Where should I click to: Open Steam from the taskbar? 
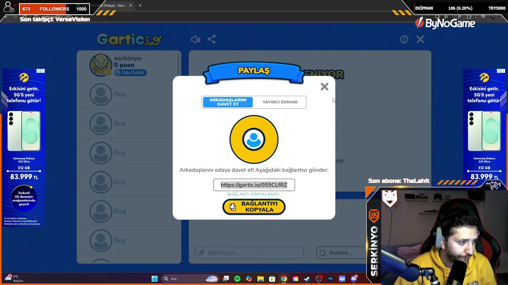click(x=307, y=279)
